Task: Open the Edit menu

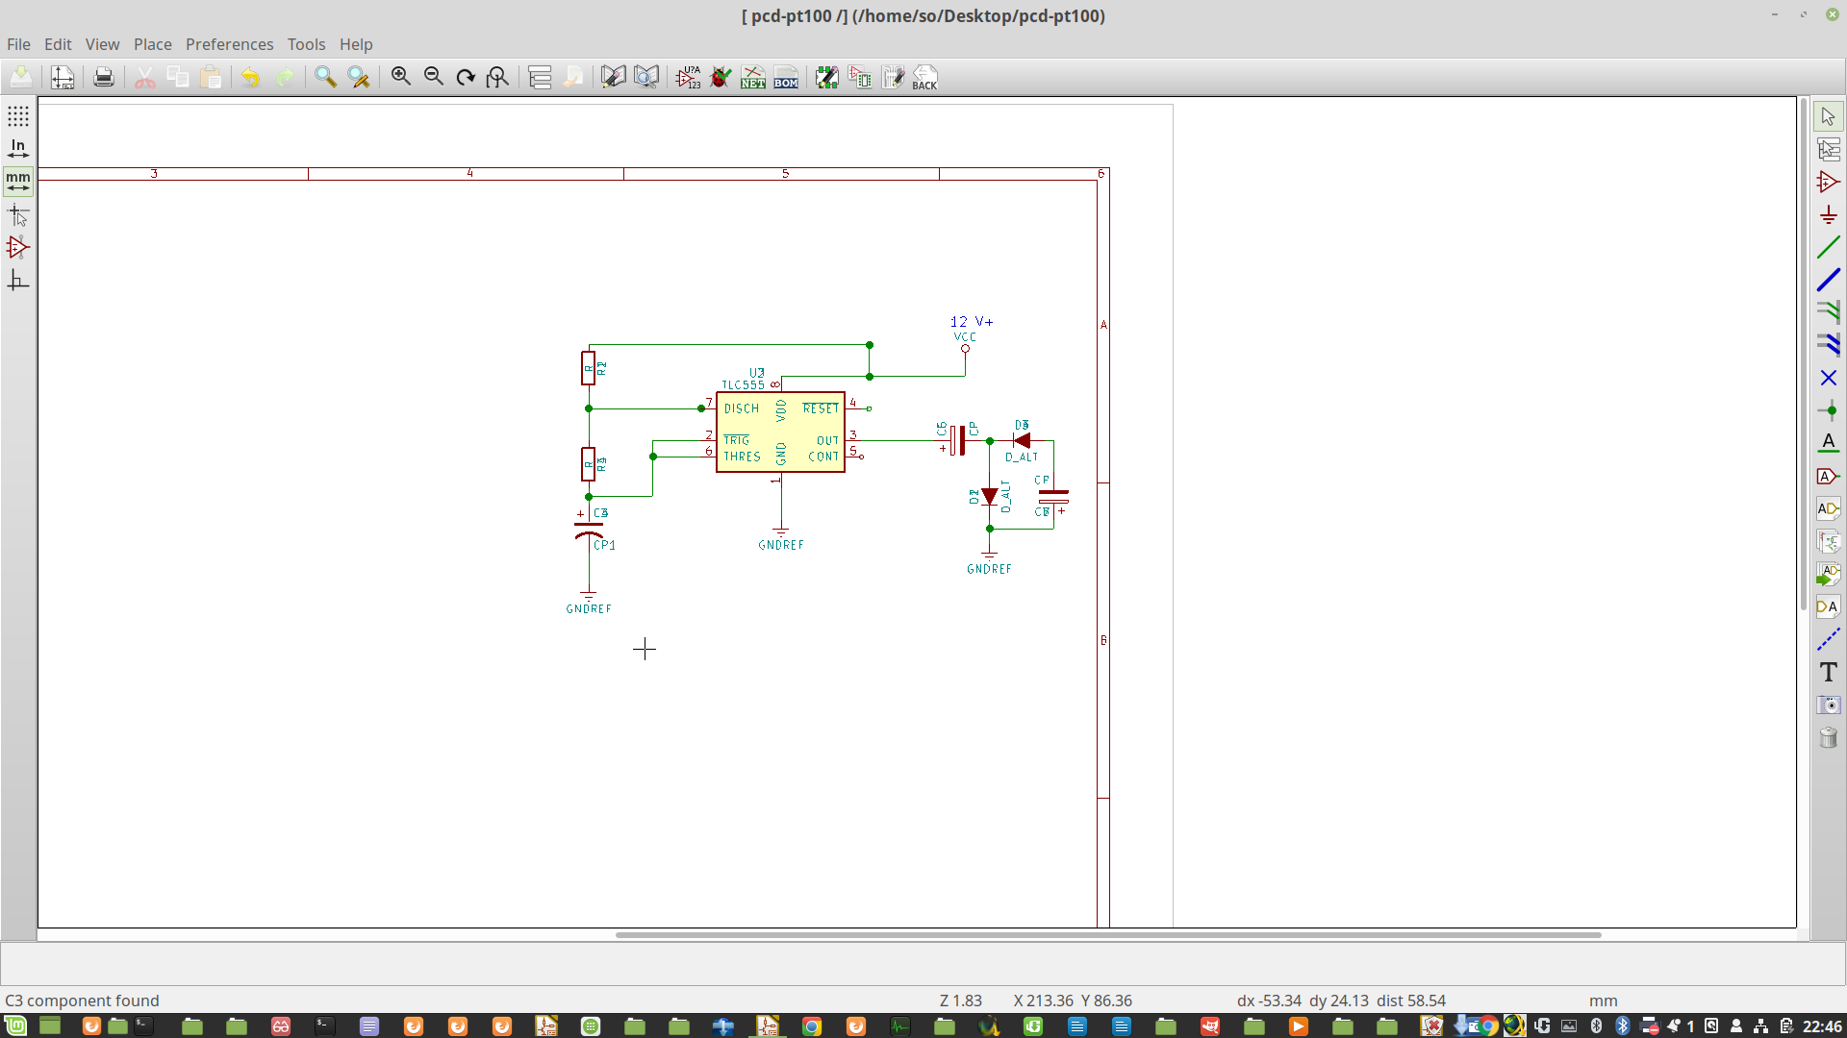Action: click(x=58, y=44)
